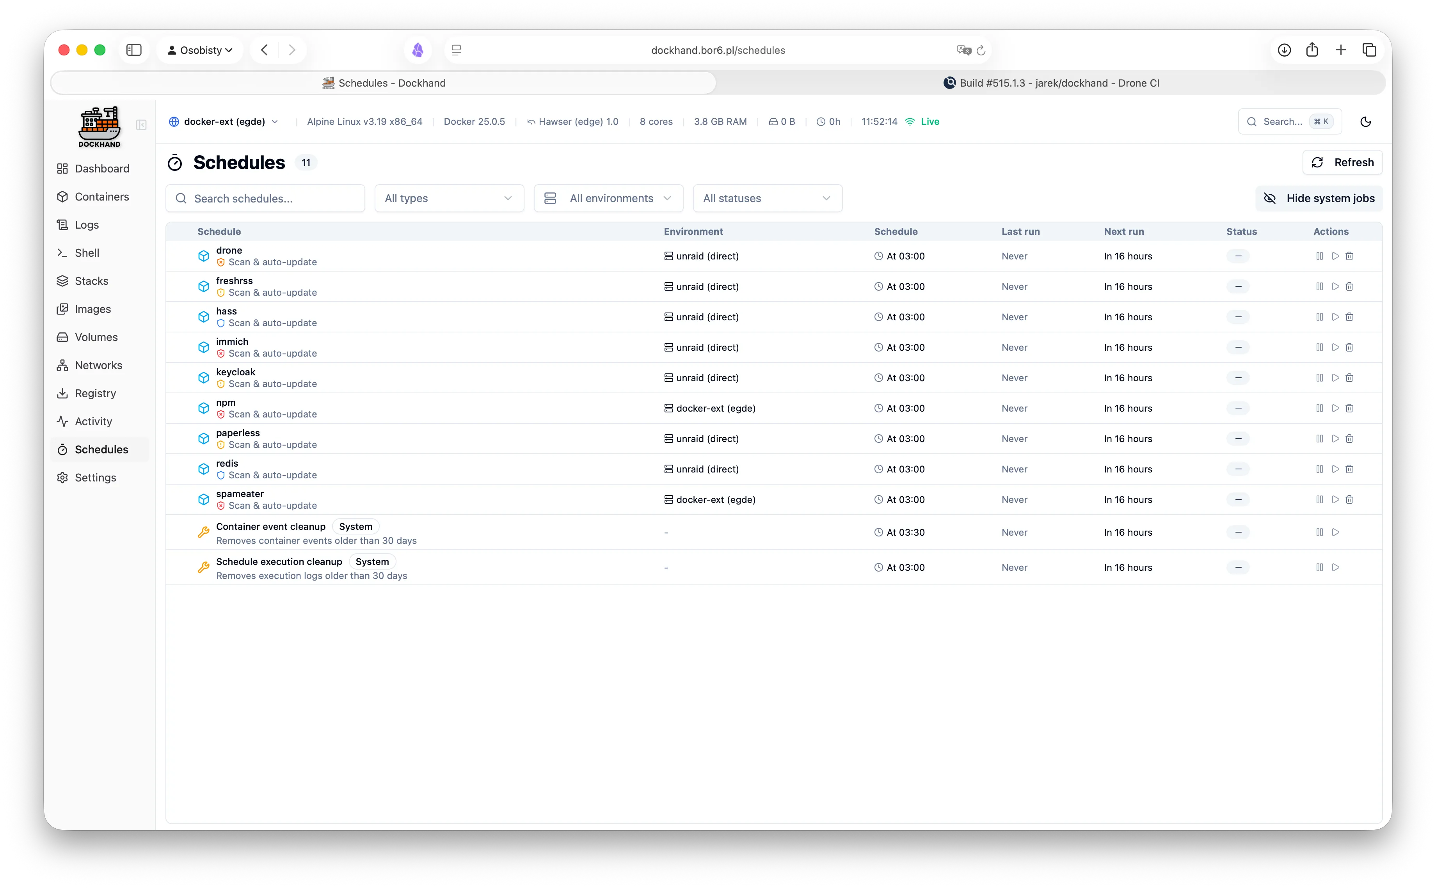This screenshot has width=1436, height=888.
Task: Go to Containers in sidebar
Action: 101,197
